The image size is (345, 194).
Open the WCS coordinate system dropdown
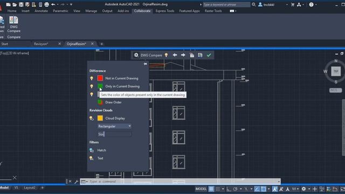tap(335, 90)
